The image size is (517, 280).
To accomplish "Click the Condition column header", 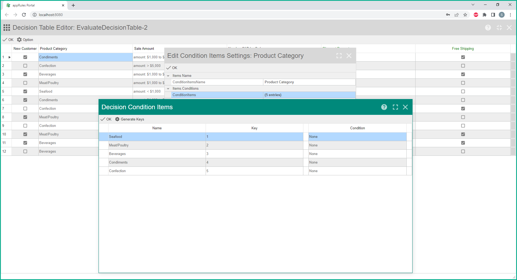I will [x=358, y=128].
